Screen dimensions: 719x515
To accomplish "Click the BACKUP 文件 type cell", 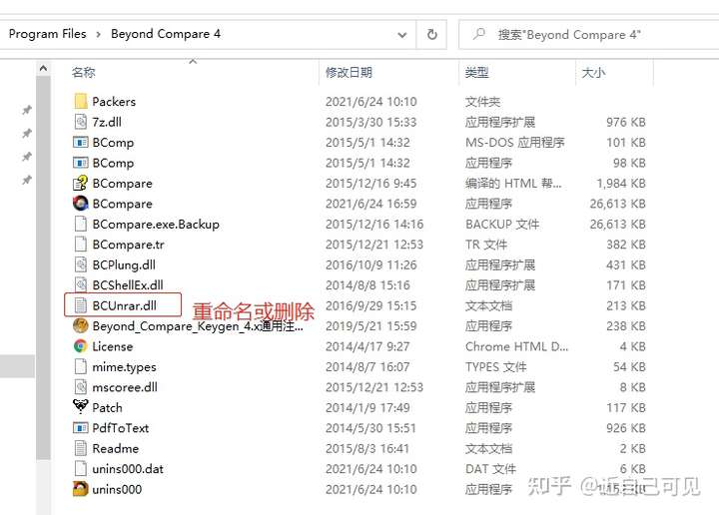I will [x=502, y=224].
